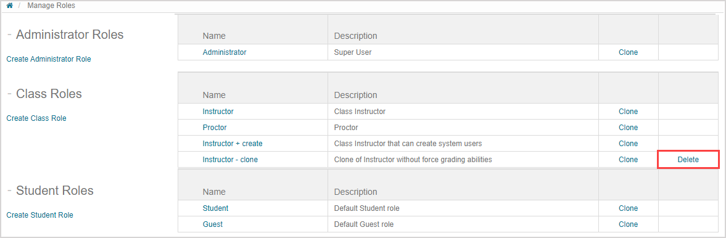This screenshot has height=238, width=726.
Task: Collapse the Student Roles section
Action: (9, 191)
